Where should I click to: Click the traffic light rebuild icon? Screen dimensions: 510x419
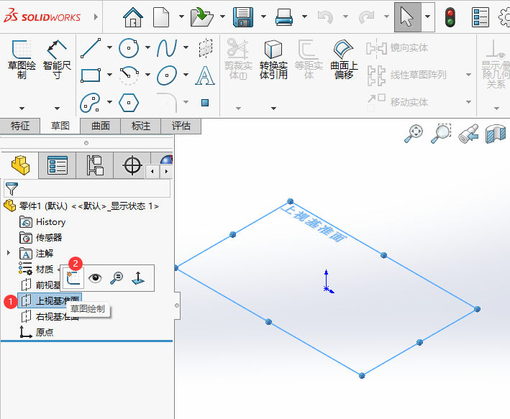click(450, 17)
